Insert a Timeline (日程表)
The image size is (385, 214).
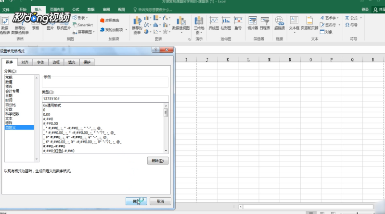[x=265, y=23]
